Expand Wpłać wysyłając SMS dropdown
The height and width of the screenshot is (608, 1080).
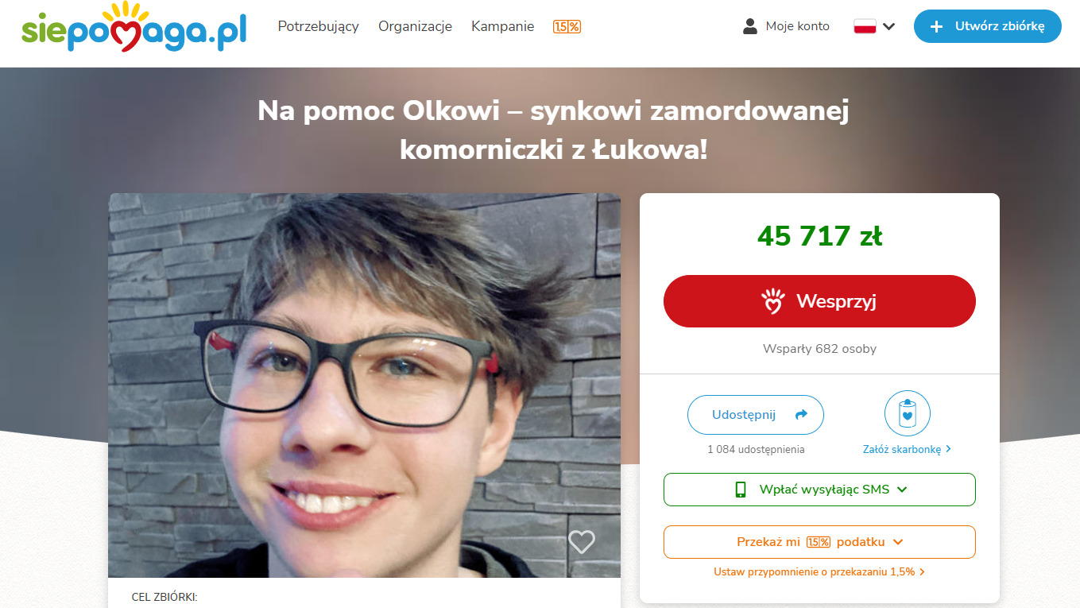pyautogui.click(x=819, y=490)
